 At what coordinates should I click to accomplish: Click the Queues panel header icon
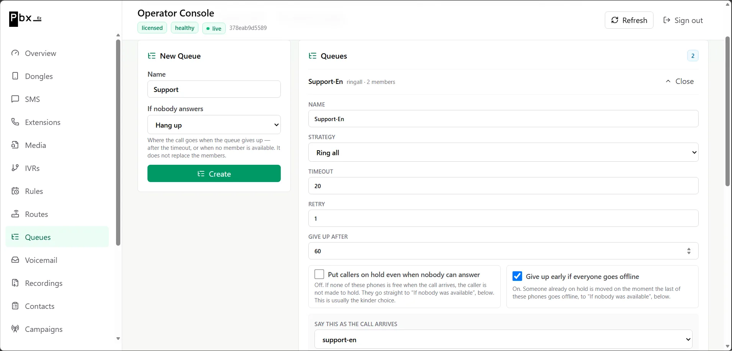coord(313,56)
